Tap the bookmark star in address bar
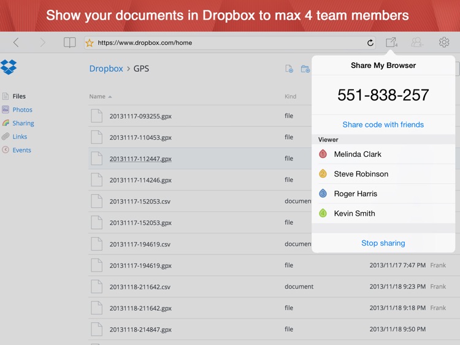 coord(90,43)
